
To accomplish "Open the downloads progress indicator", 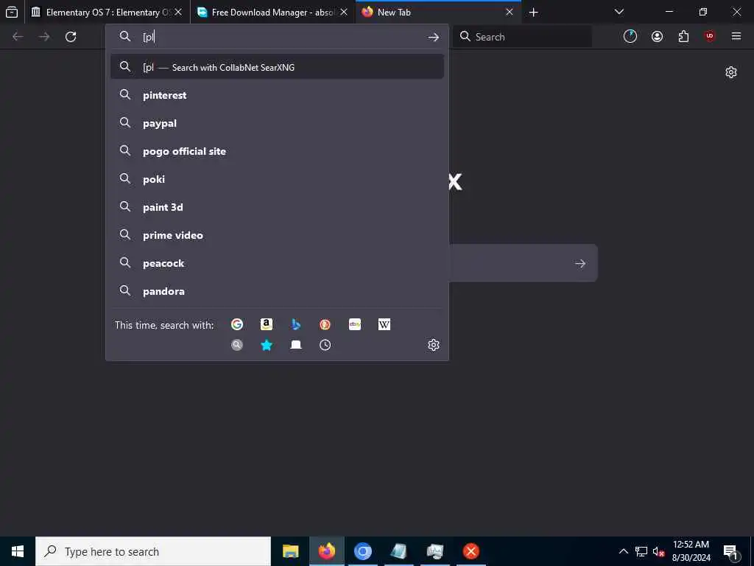I will click(630, 37).
